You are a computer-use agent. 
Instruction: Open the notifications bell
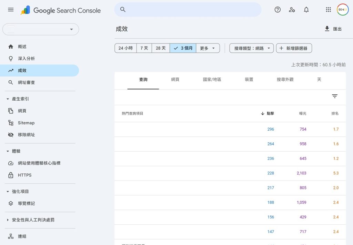pyautogui.click(x=306, y=10)
